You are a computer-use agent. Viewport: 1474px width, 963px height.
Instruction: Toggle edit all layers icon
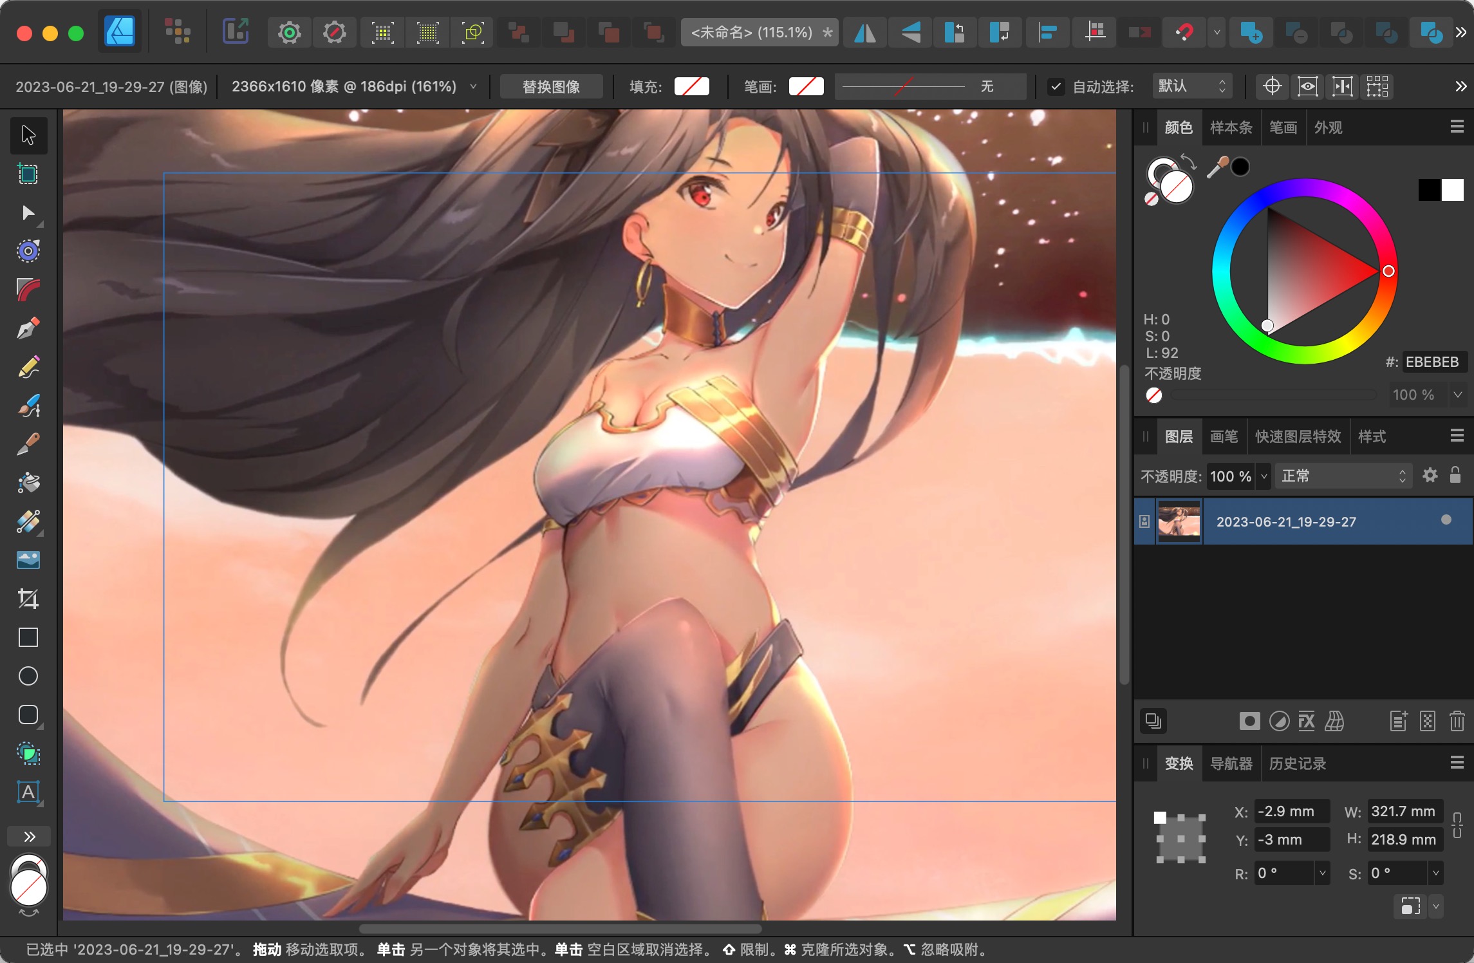(x=1153, y=721)
